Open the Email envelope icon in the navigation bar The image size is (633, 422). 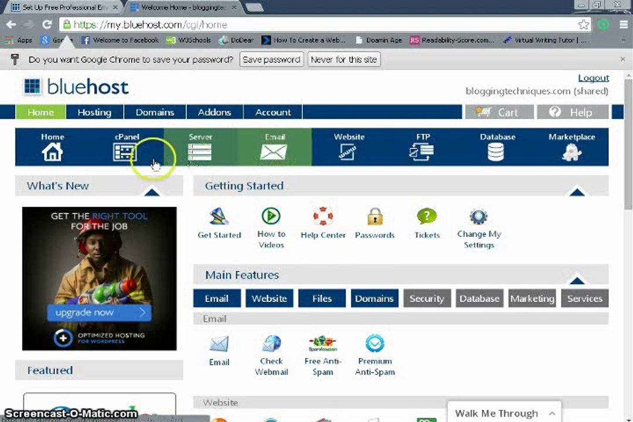[x=274, y=152]
